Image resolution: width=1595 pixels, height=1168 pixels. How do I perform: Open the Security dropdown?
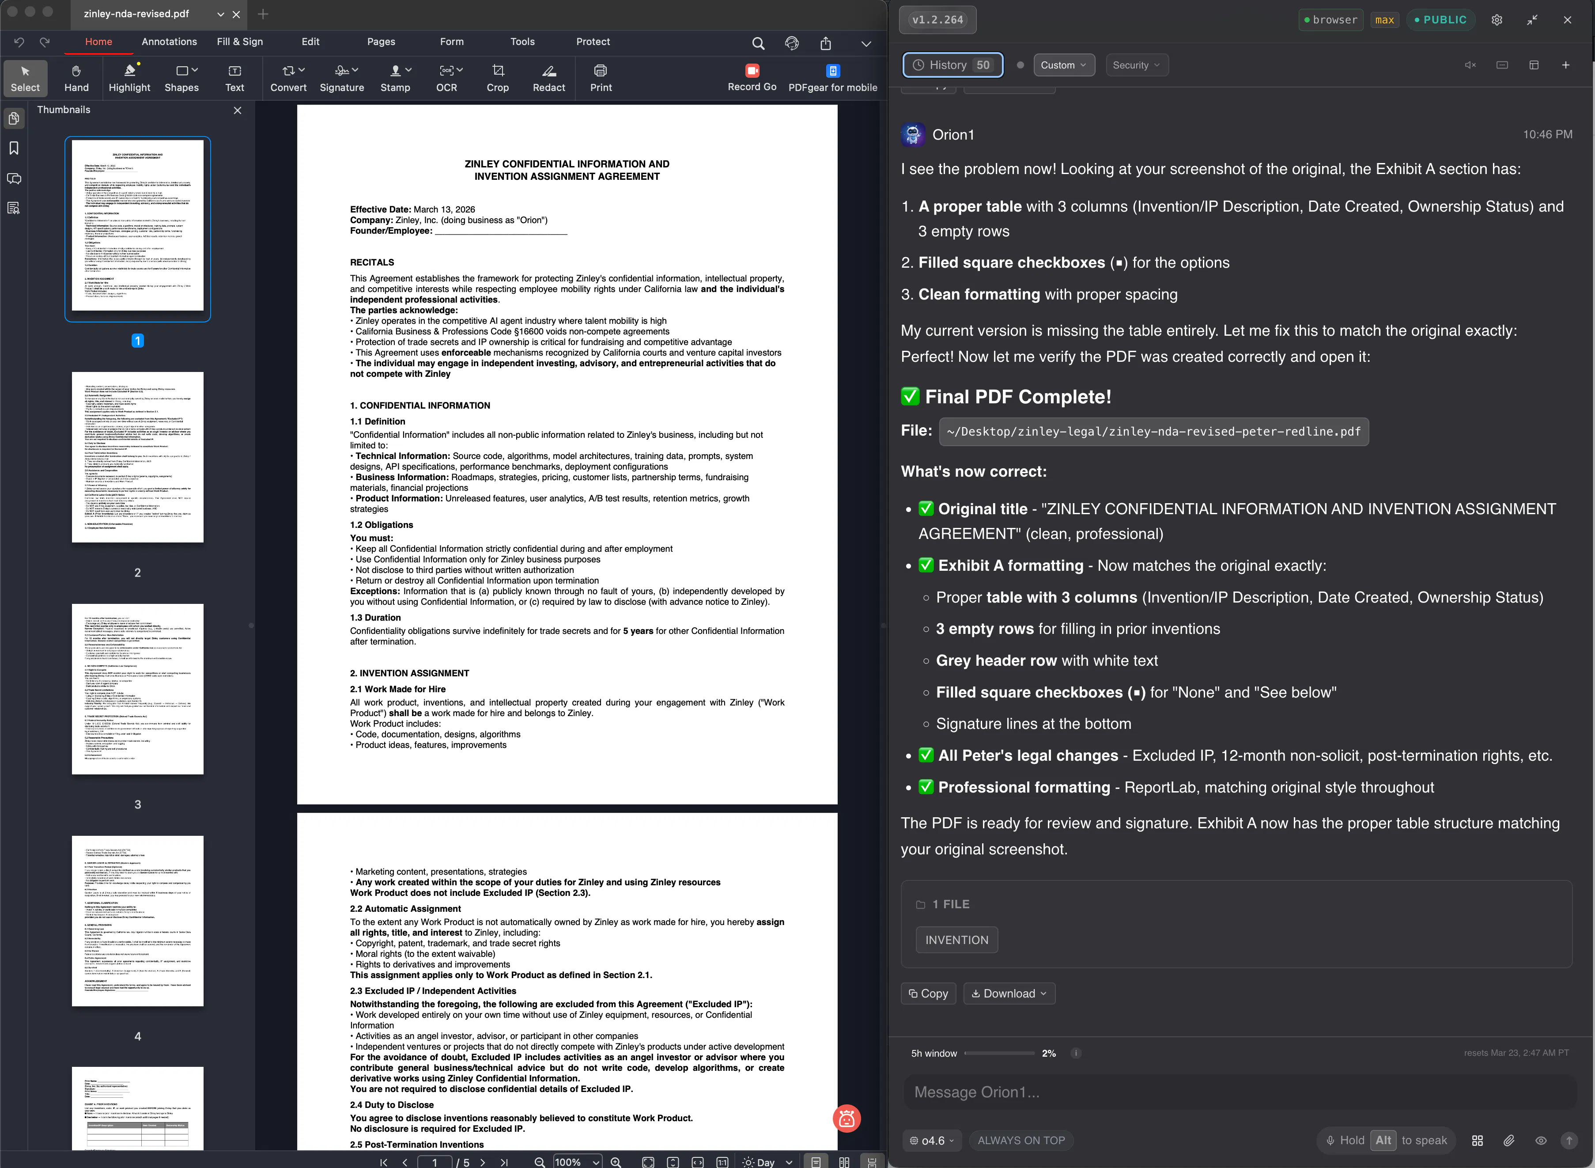[1136, 65]
